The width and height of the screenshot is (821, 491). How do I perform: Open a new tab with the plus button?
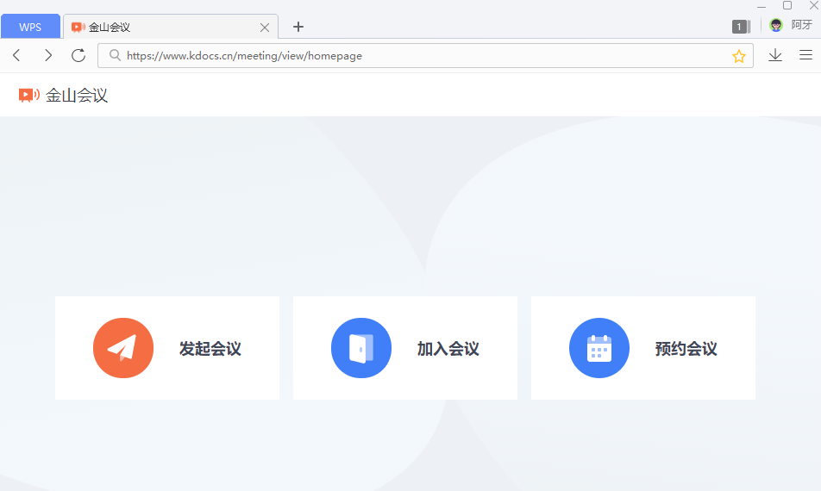point(298,27)
